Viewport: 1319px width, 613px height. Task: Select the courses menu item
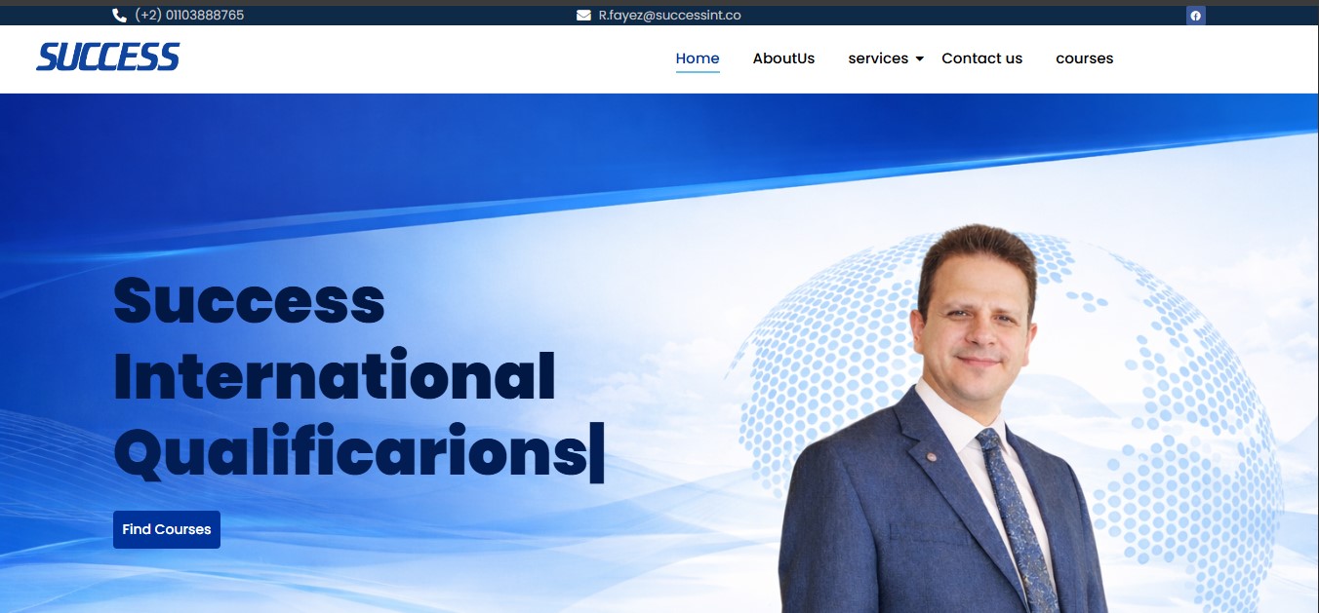(x=1084, y=58)
